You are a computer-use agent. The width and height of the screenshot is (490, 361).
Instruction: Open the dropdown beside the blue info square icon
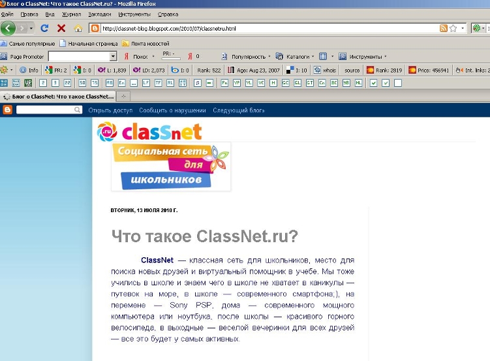coord(332,57)
